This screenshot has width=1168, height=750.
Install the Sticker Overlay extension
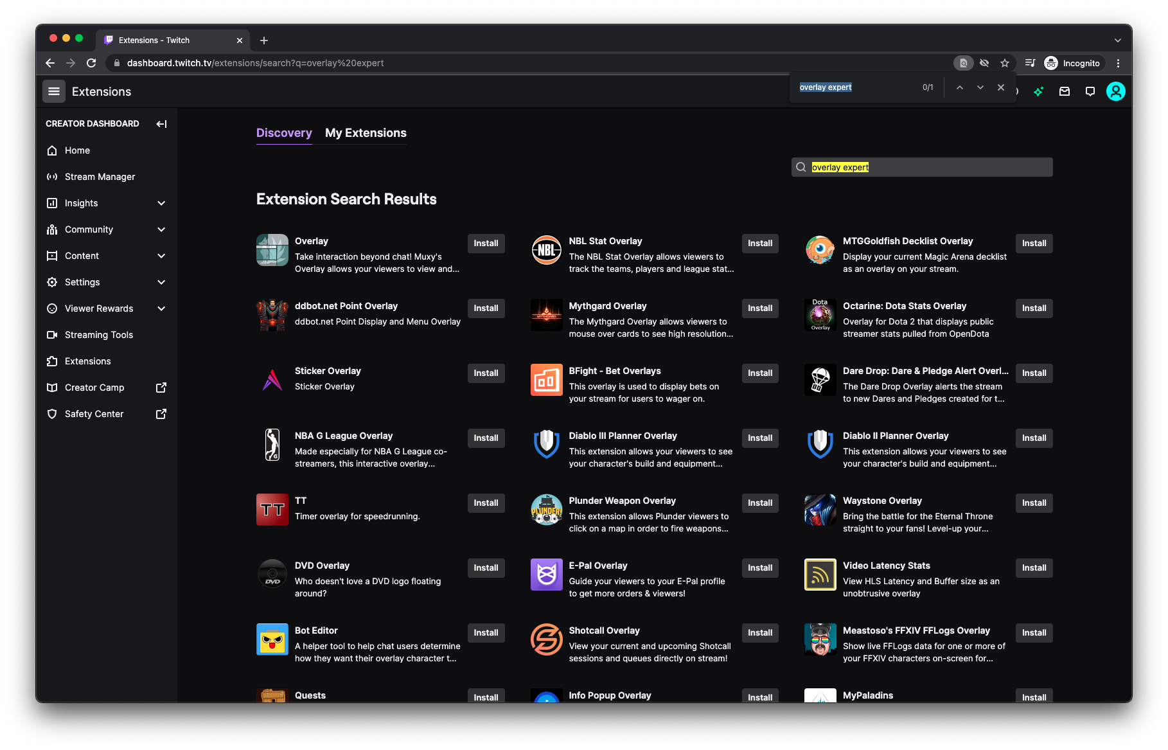[486, 373]
